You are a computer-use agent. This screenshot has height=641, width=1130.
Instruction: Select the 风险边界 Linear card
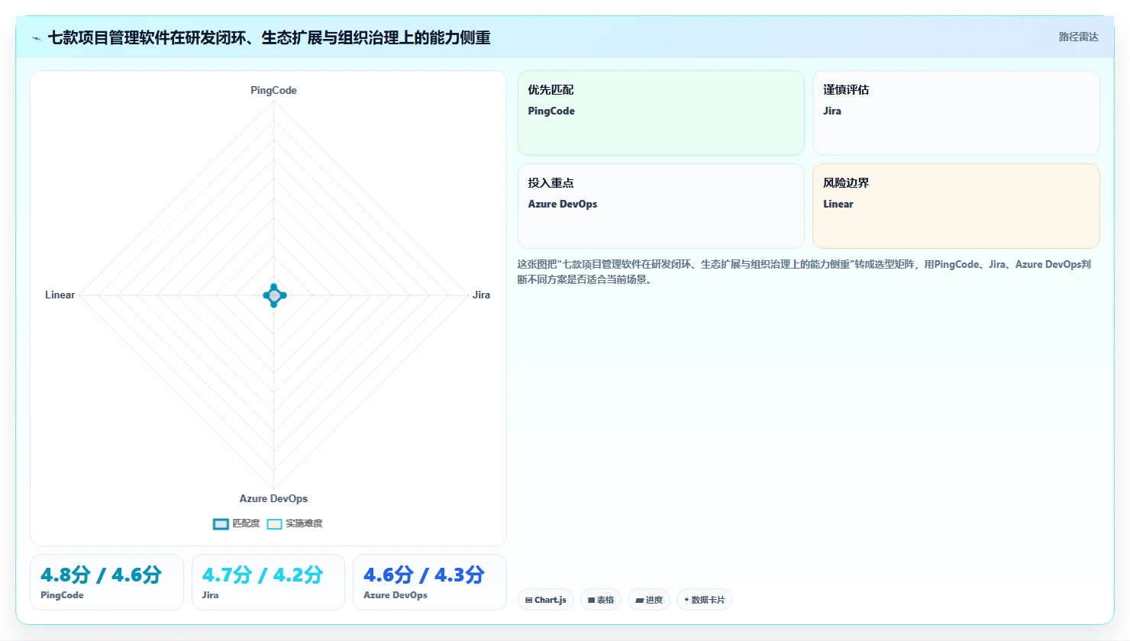point(956,206)
